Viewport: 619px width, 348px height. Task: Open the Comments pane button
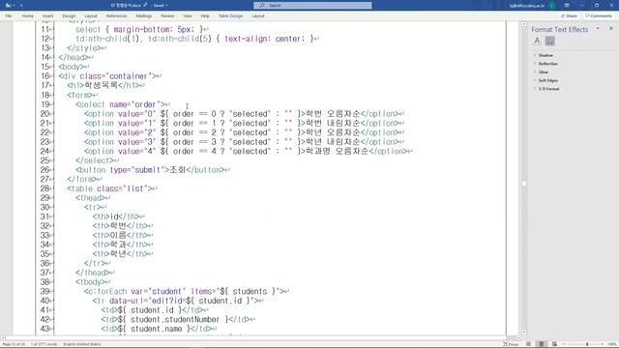point(598,16)
